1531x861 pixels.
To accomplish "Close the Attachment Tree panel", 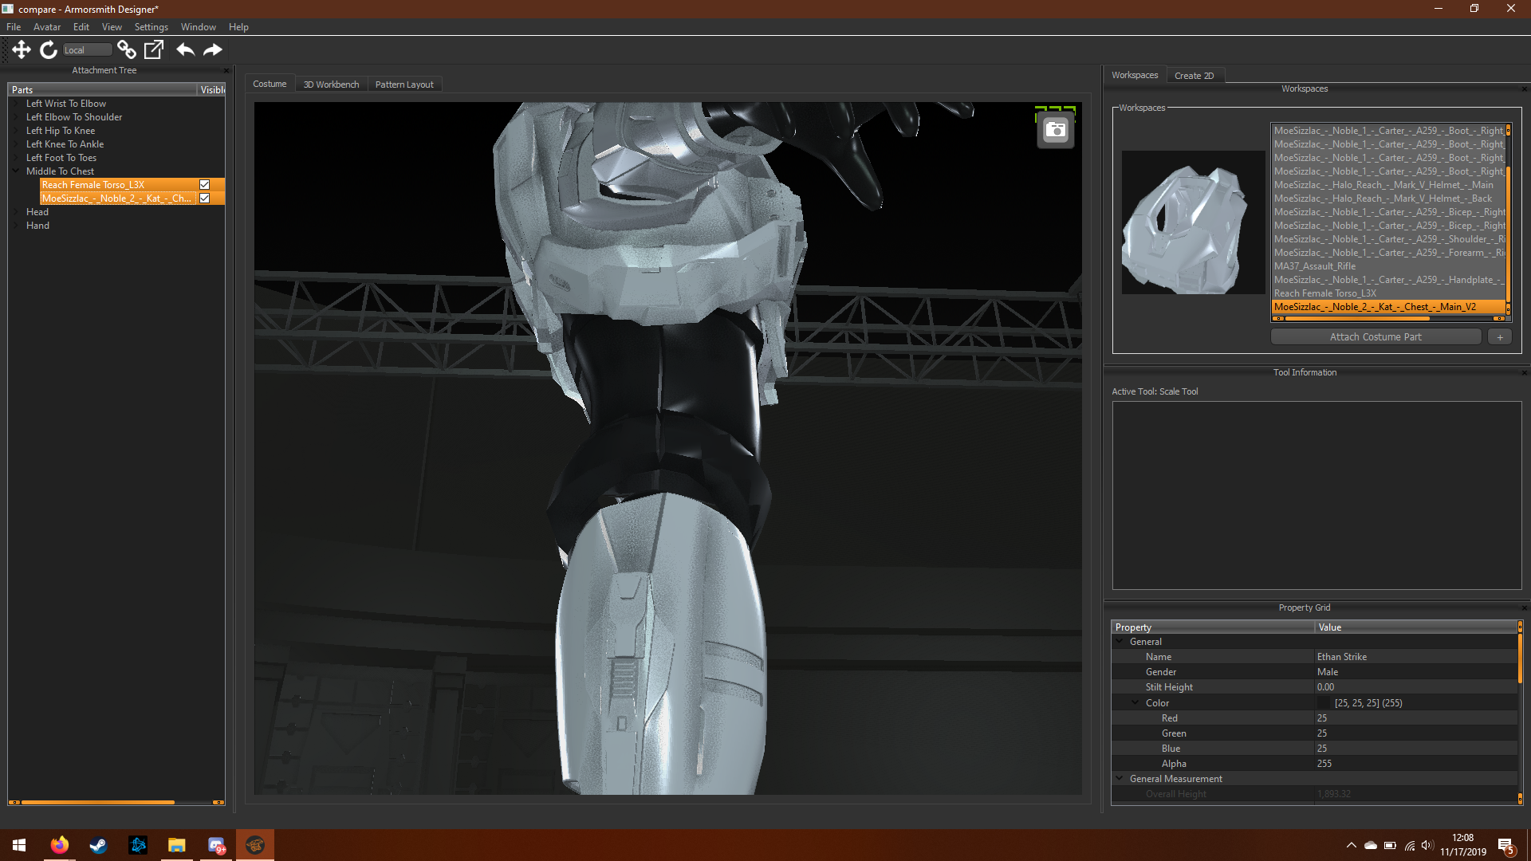I will (x=226, y=70).
